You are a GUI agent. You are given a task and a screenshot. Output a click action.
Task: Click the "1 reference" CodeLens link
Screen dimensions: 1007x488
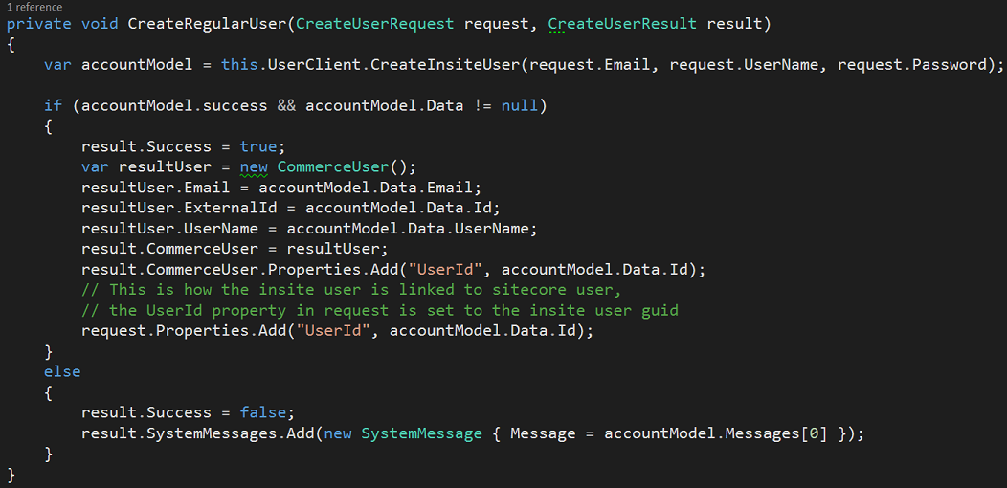pos(34,7)
